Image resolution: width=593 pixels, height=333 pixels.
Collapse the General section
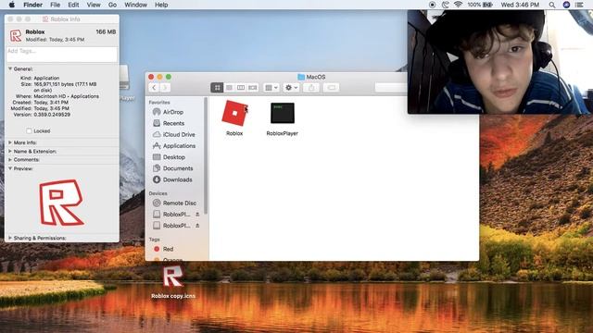coord(10,69)
